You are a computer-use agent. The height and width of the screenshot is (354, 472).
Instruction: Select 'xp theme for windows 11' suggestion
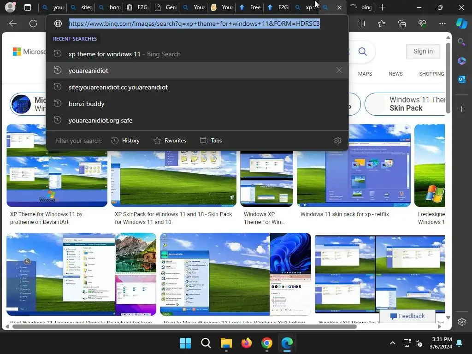[x=197, y=54]
